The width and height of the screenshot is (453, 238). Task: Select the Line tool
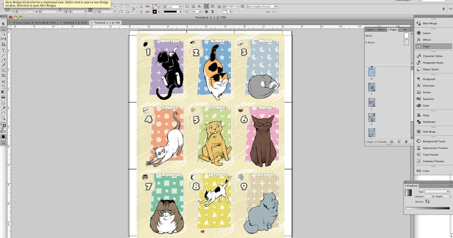(x=3, y=55)
